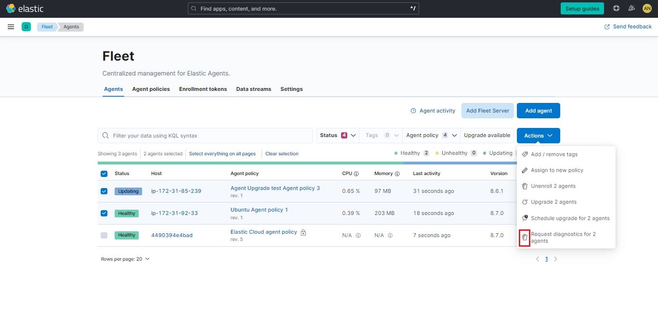Viewport: 658px width, 315px height.
Task: Open help via the question mark icon
Action: click(616, 8)
